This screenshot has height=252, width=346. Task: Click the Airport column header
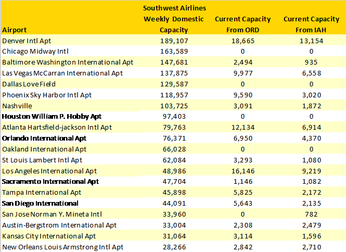[15, 30]
